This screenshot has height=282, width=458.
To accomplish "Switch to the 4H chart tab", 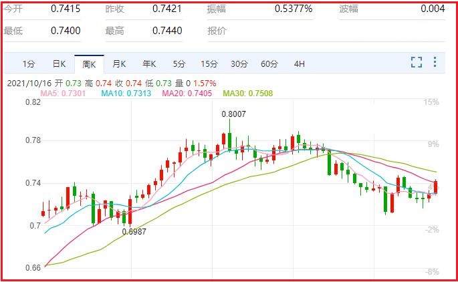I will click(x=300, y=64).
